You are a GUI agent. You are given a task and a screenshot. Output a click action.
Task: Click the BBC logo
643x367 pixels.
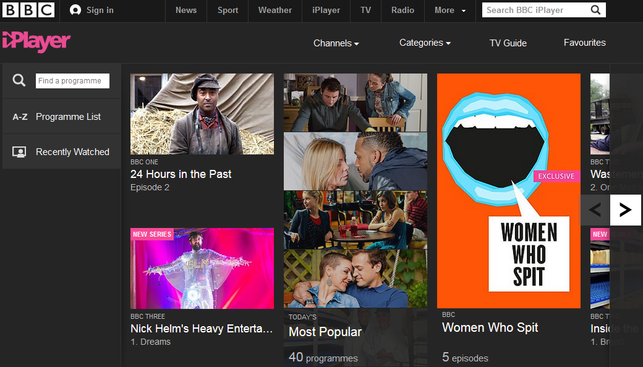28,10
